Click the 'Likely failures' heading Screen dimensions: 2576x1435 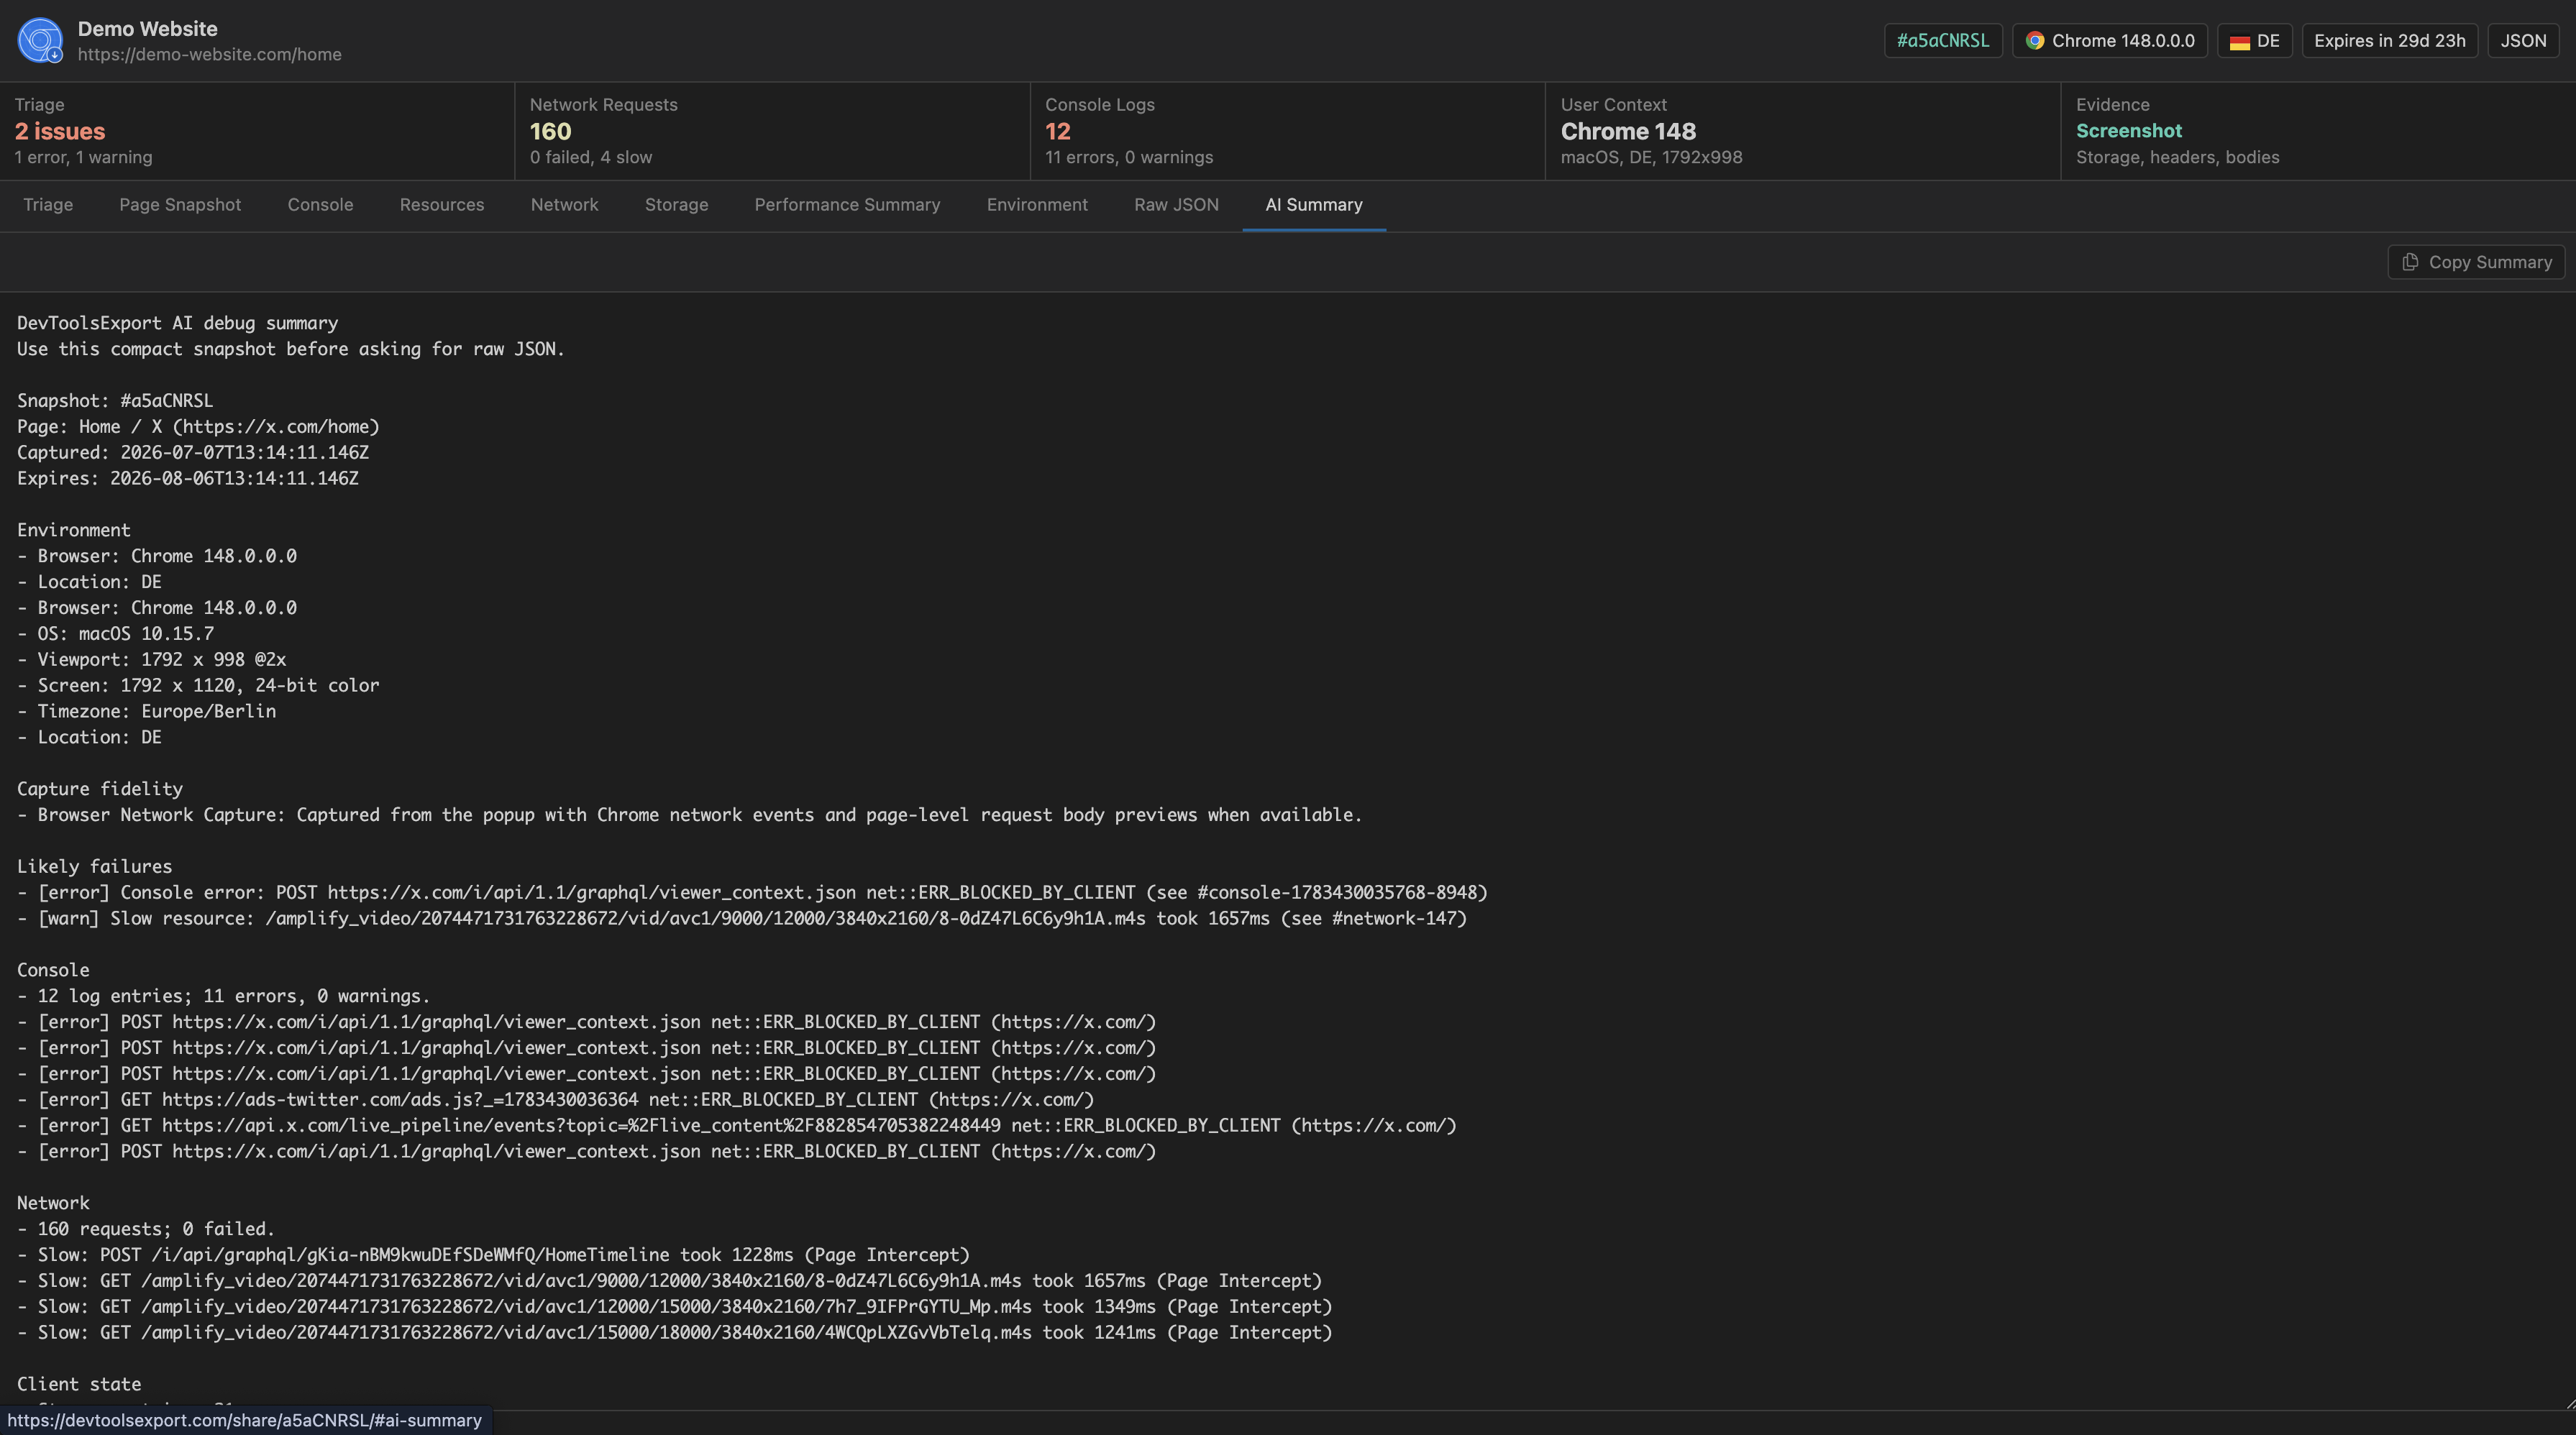tap(94, 867)
